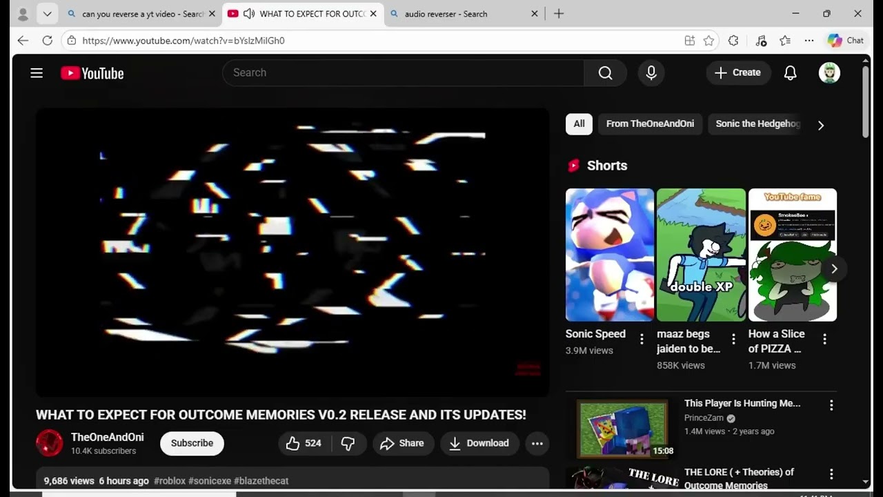Click '9,686 views 6 hours ago' description text
The image size is (883, 497).
(x=96, y=480)
